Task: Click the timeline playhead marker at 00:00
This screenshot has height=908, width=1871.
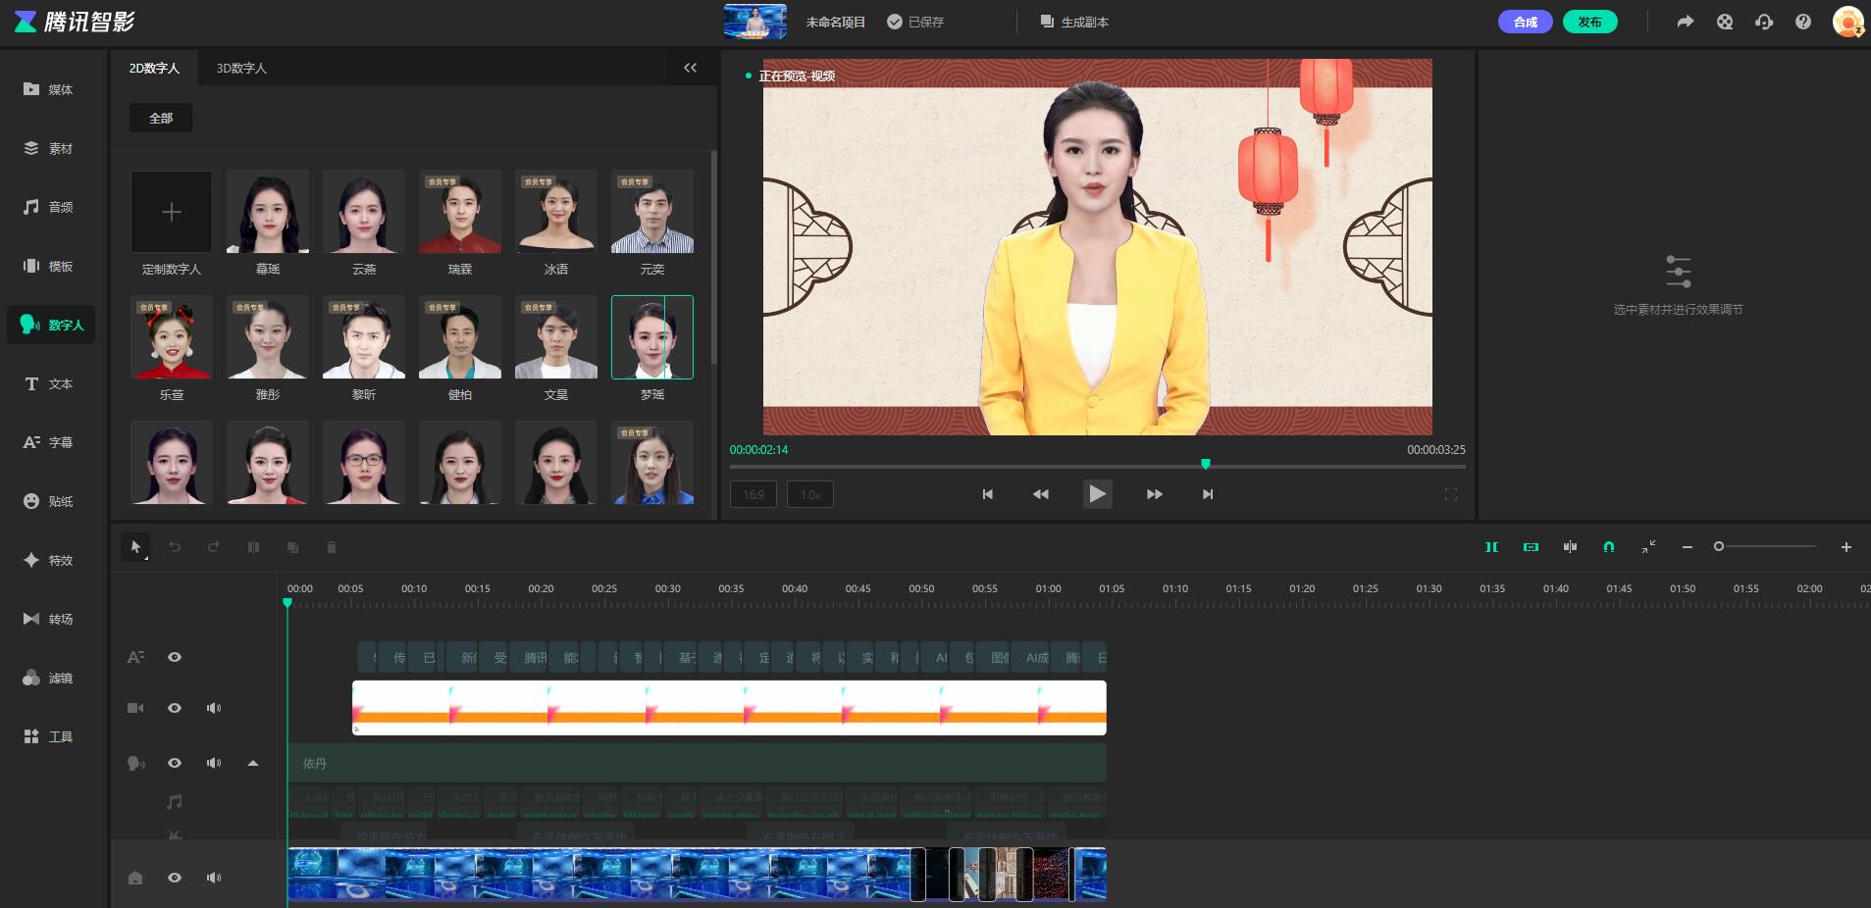Action: click(x=287, y=602)
